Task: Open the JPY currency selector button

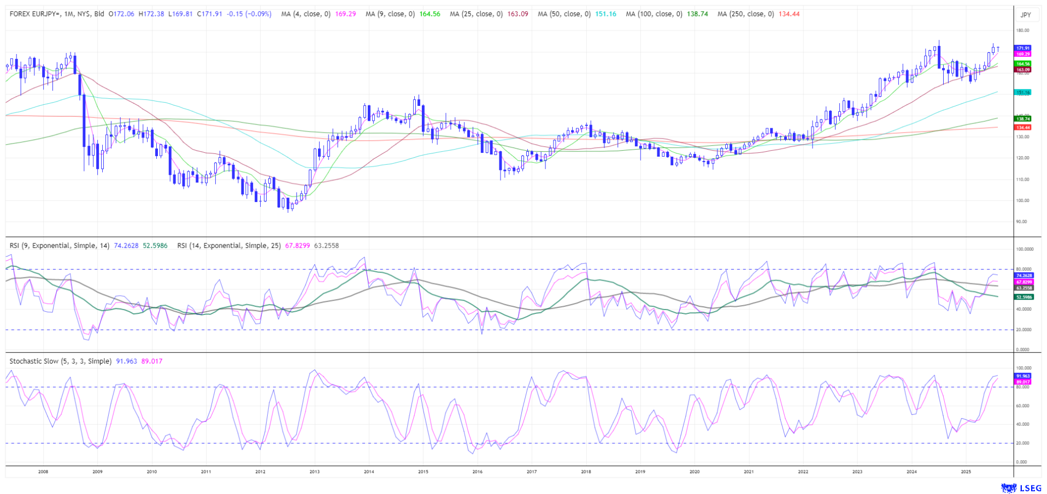Action: point(1025,15)
